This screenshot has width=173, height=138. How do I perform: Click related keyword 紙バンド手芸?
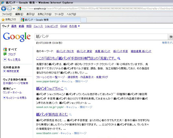pos(120,51)
